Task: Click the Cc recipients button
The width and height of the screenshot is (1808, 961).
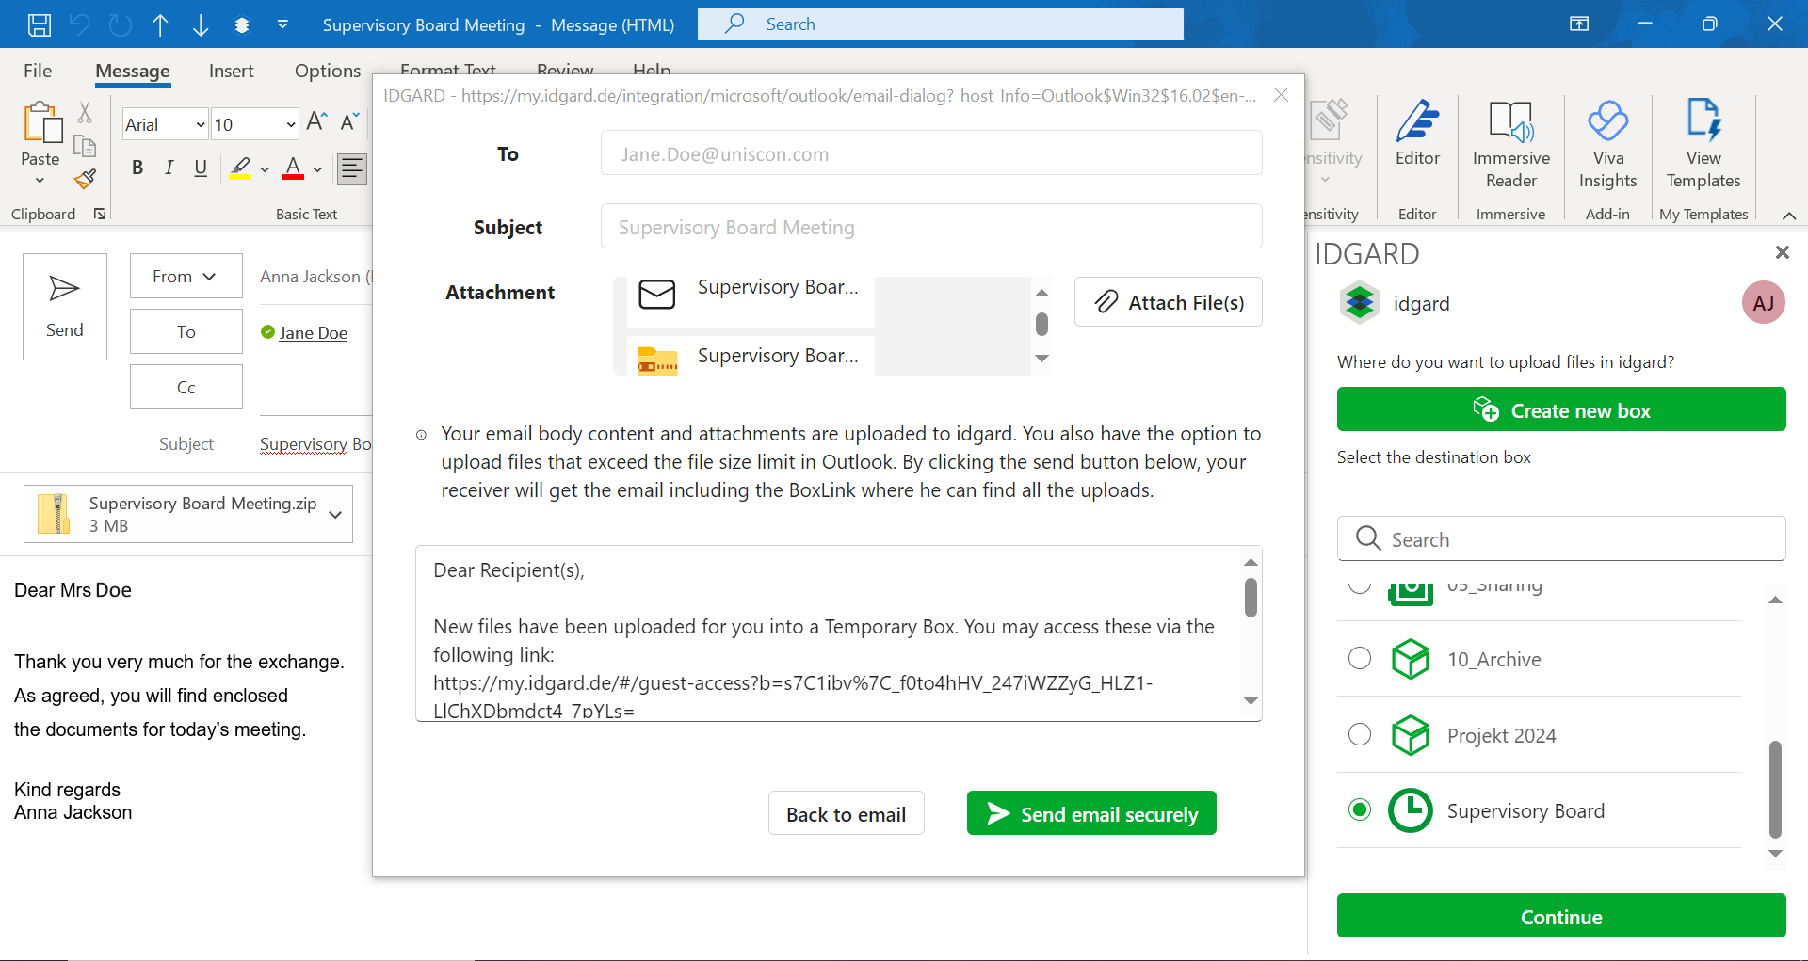Action: (x=186, y=387)
